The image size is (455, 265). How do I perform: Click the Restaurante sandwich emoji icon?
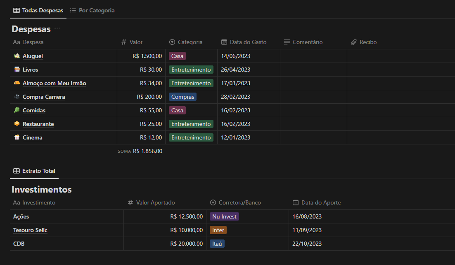point(17,123)
